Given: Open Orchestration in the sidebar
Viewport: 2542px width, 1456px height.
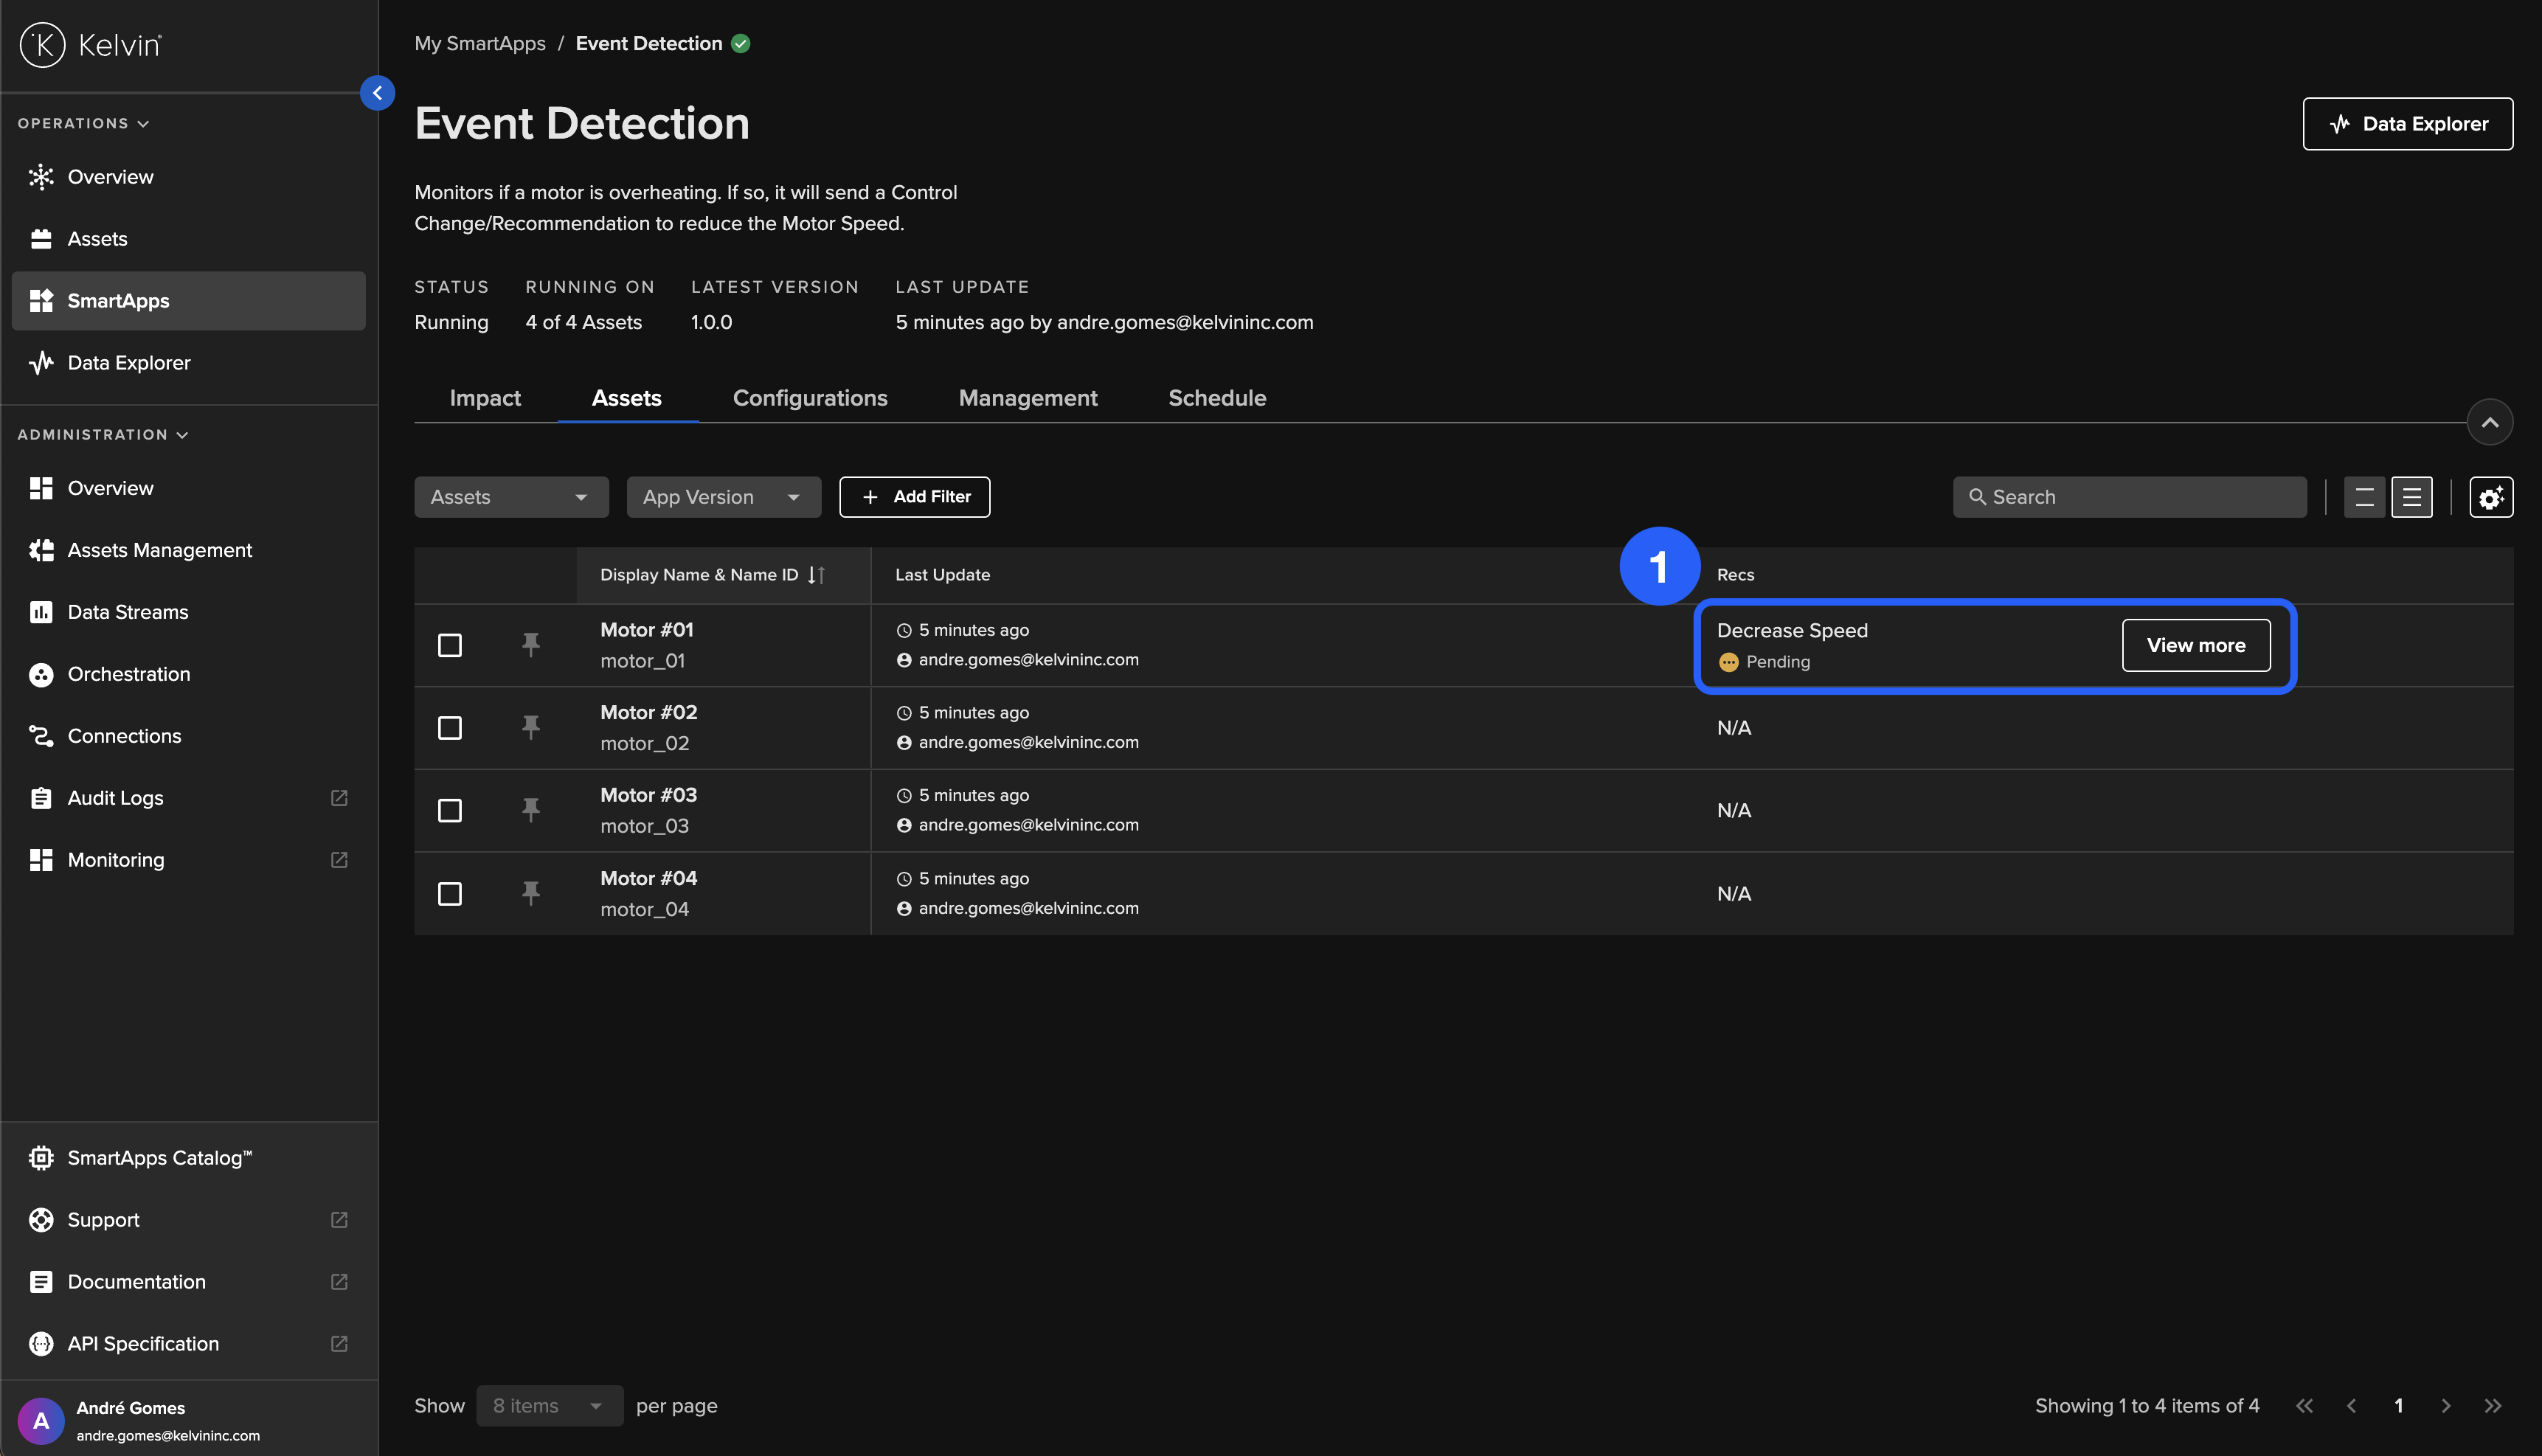Looking at the screenshot, I should tap(128, 674).
